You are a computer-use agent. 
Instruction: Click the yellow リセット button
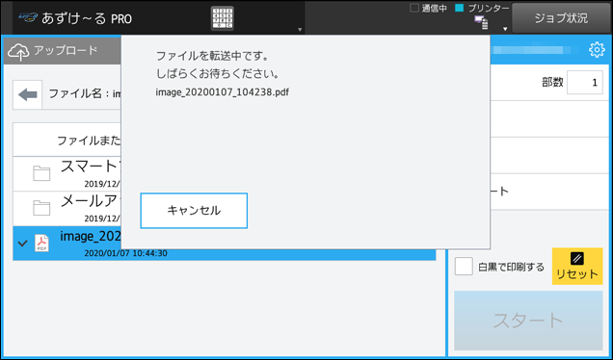pos(577,266)
